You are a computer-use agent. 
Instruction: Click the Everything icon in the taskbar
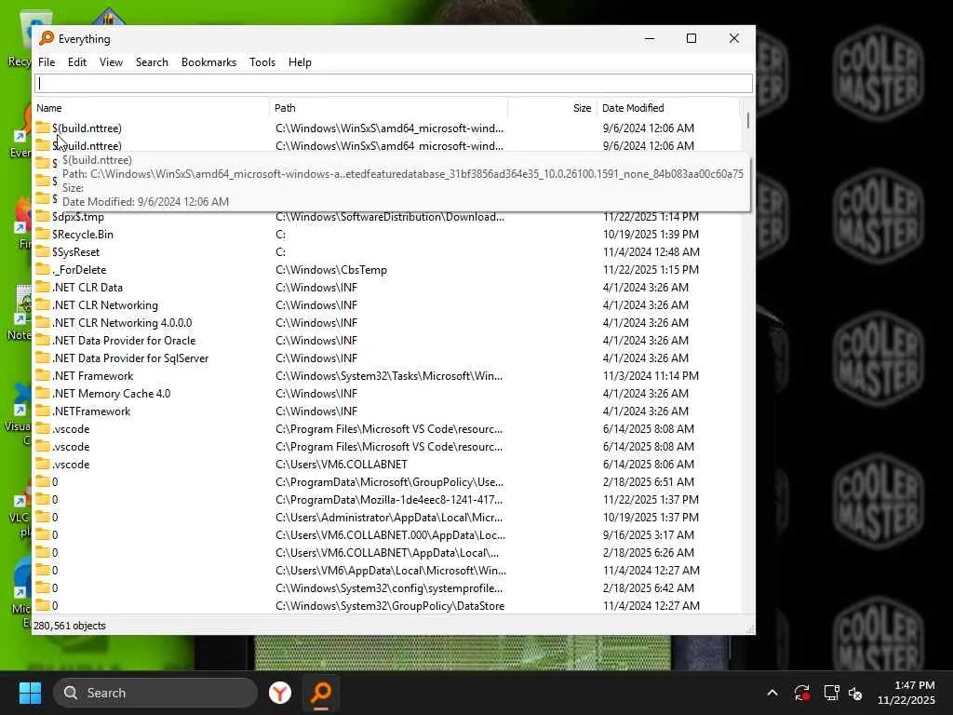321,693
